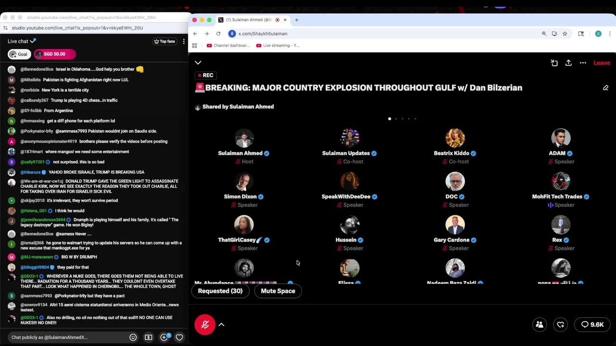Reload the X.com page
The image size is (616, 346).
tap(218, 34)
